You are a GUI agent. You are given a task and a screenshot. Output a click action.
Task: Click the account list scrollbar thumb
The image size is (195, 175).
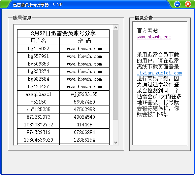click(116, 75)
